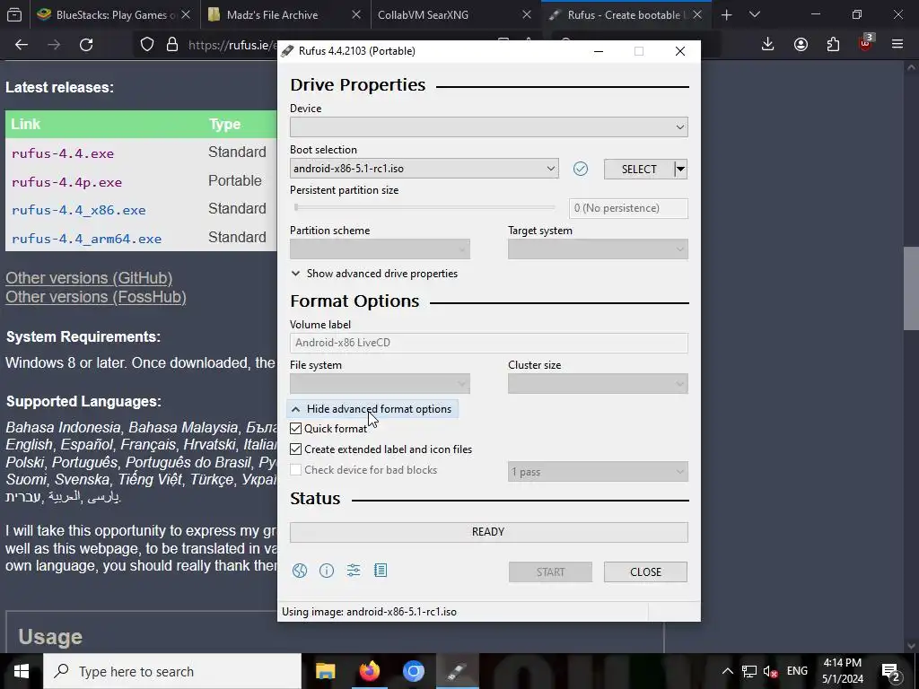The image size is (919, 689).
Task: Click the Windows taskbar search box
Action: pyautogui.click(x=172, y=671)
